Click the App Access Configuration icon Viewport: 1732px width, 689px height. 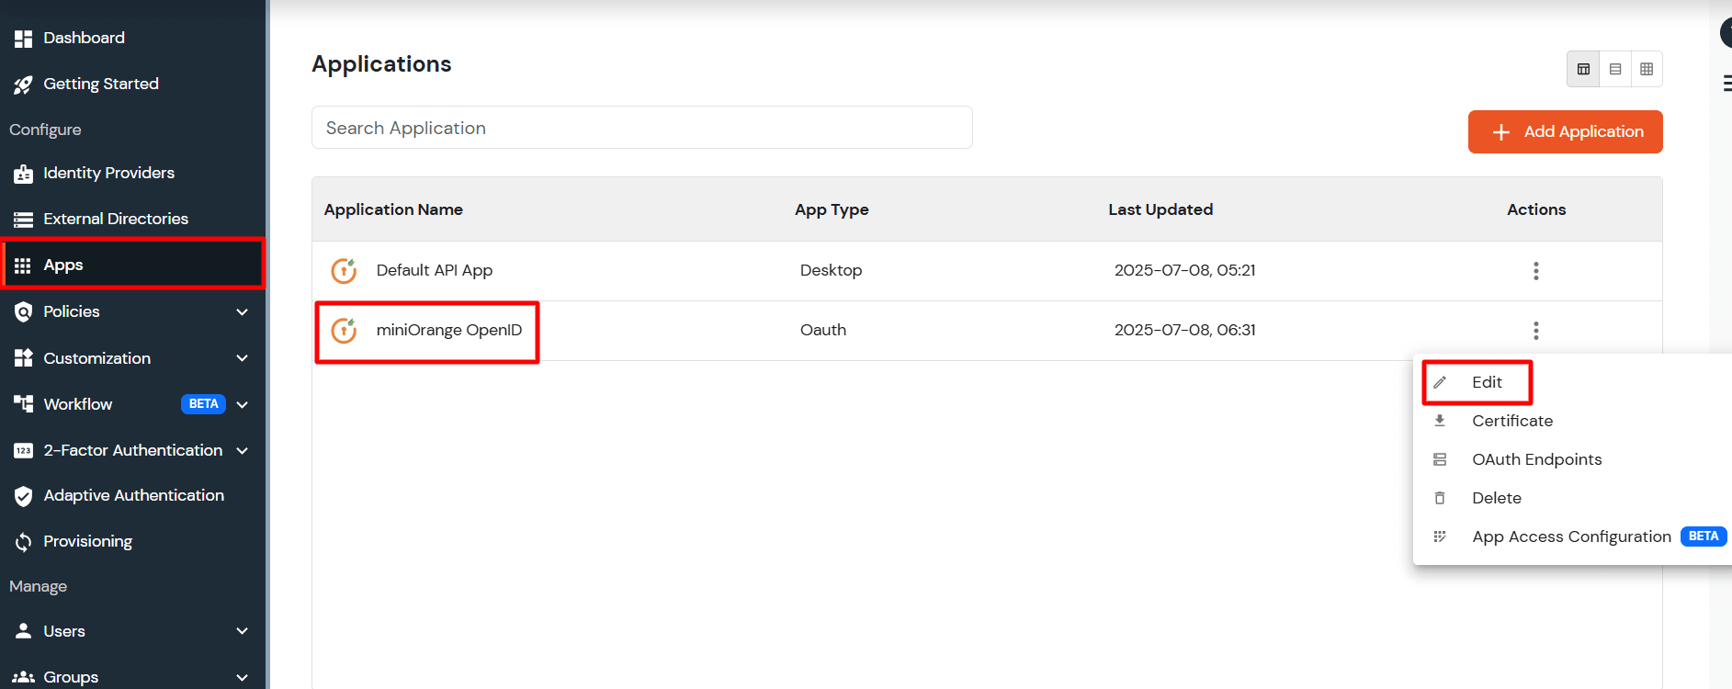point(1440,537)
